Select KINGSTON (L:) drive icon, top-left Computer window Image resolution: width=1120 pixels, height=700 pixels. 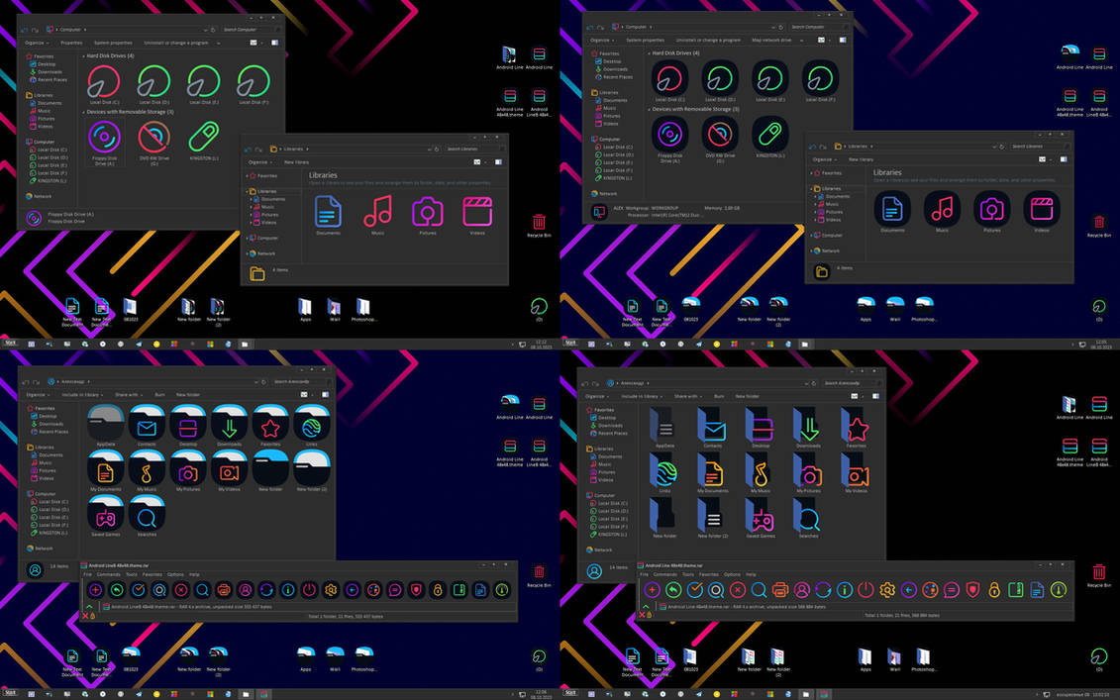pyautogui.click(x=204, y=138)
